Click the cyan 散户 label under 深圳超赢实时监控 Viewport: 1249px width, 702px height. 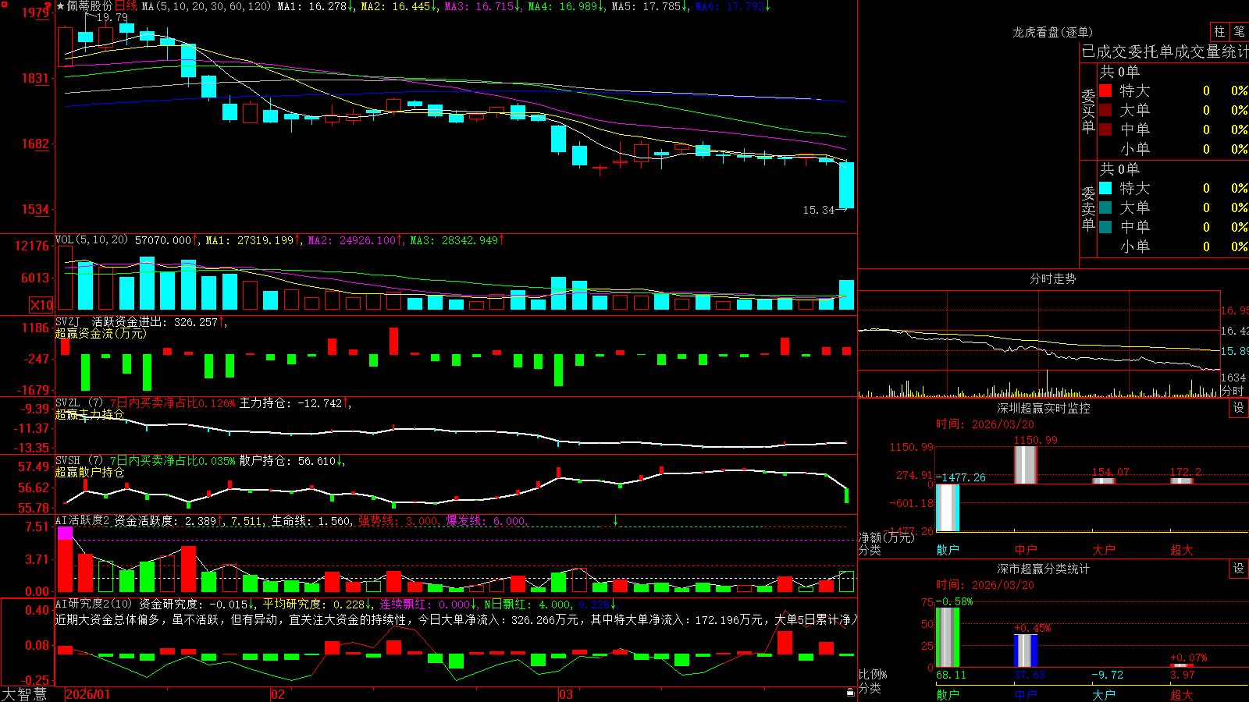[x=948, y=550]
